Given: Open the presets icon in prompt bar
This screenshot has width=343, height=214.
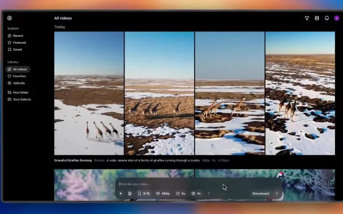Looking at the screenshot, I should pyautogui.click(x=130, y=193).
